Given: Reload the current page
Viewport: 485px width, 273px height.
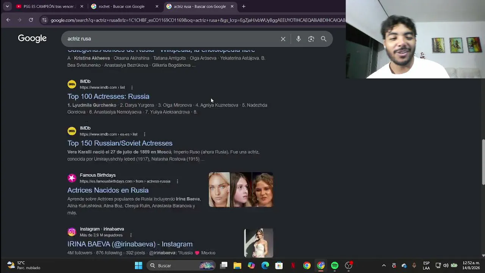Looking at the screenshot, I should click(x=31, y=20).
